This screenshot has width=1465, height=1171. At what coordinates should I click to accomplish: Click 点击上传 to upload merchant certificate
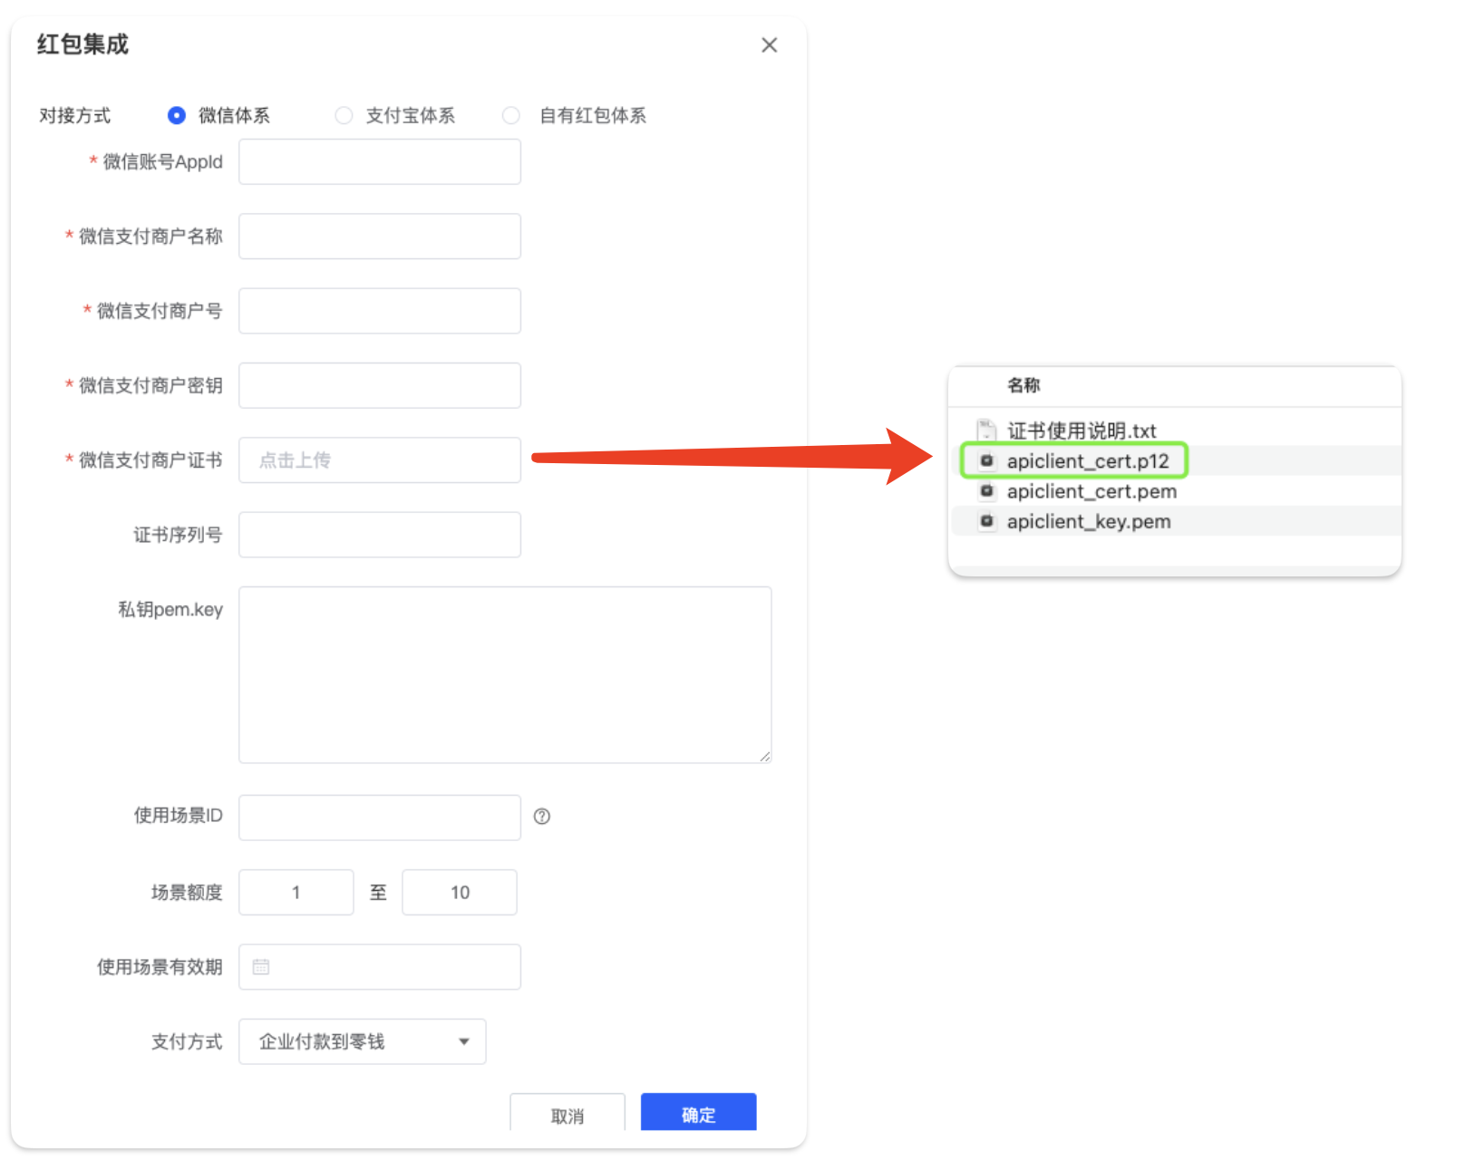(380, 460)
